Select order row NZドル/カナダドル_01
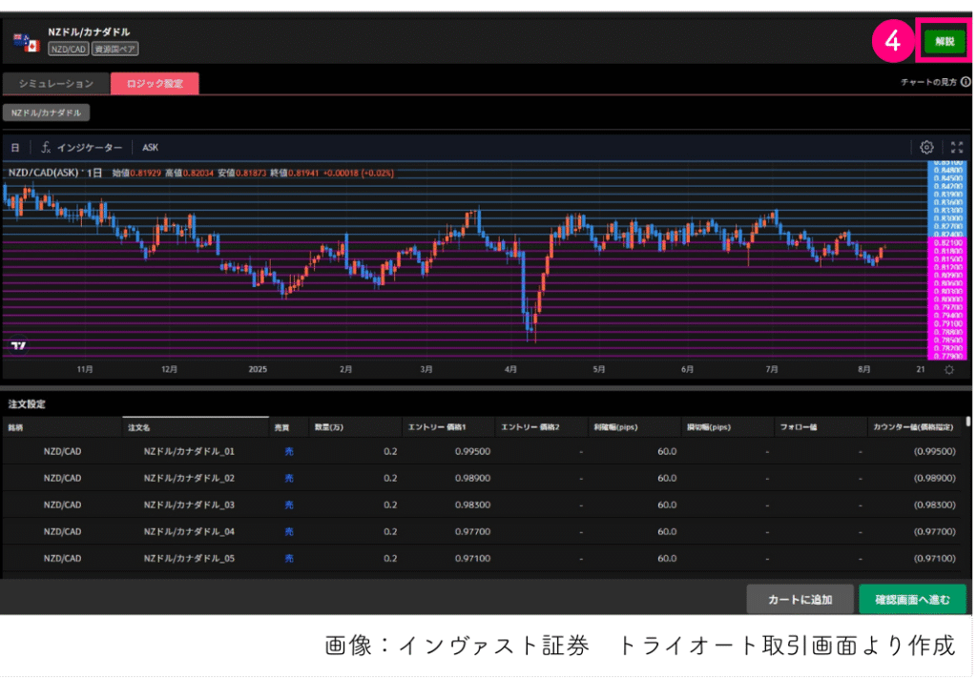Viewport: 977px width, 680px height. tap(482, 451)
